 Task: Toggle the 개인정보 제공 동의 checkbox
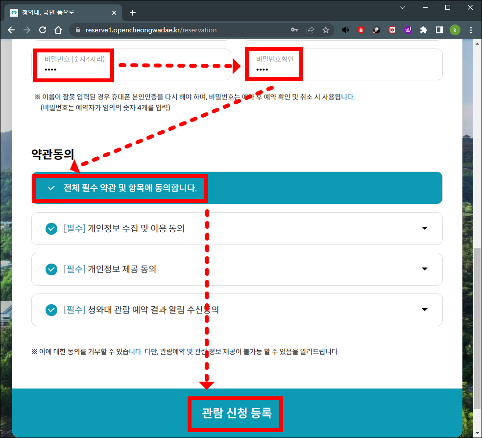point(51,269)
